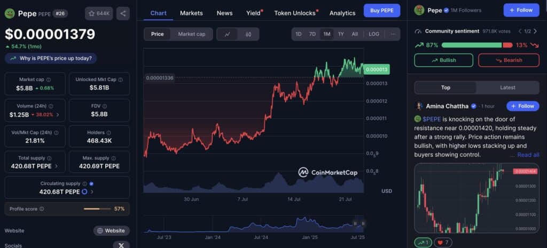Viewport: 547px width, 248px height.
Task: Open Why is PEPE's price up today
Action: point(51,58)
